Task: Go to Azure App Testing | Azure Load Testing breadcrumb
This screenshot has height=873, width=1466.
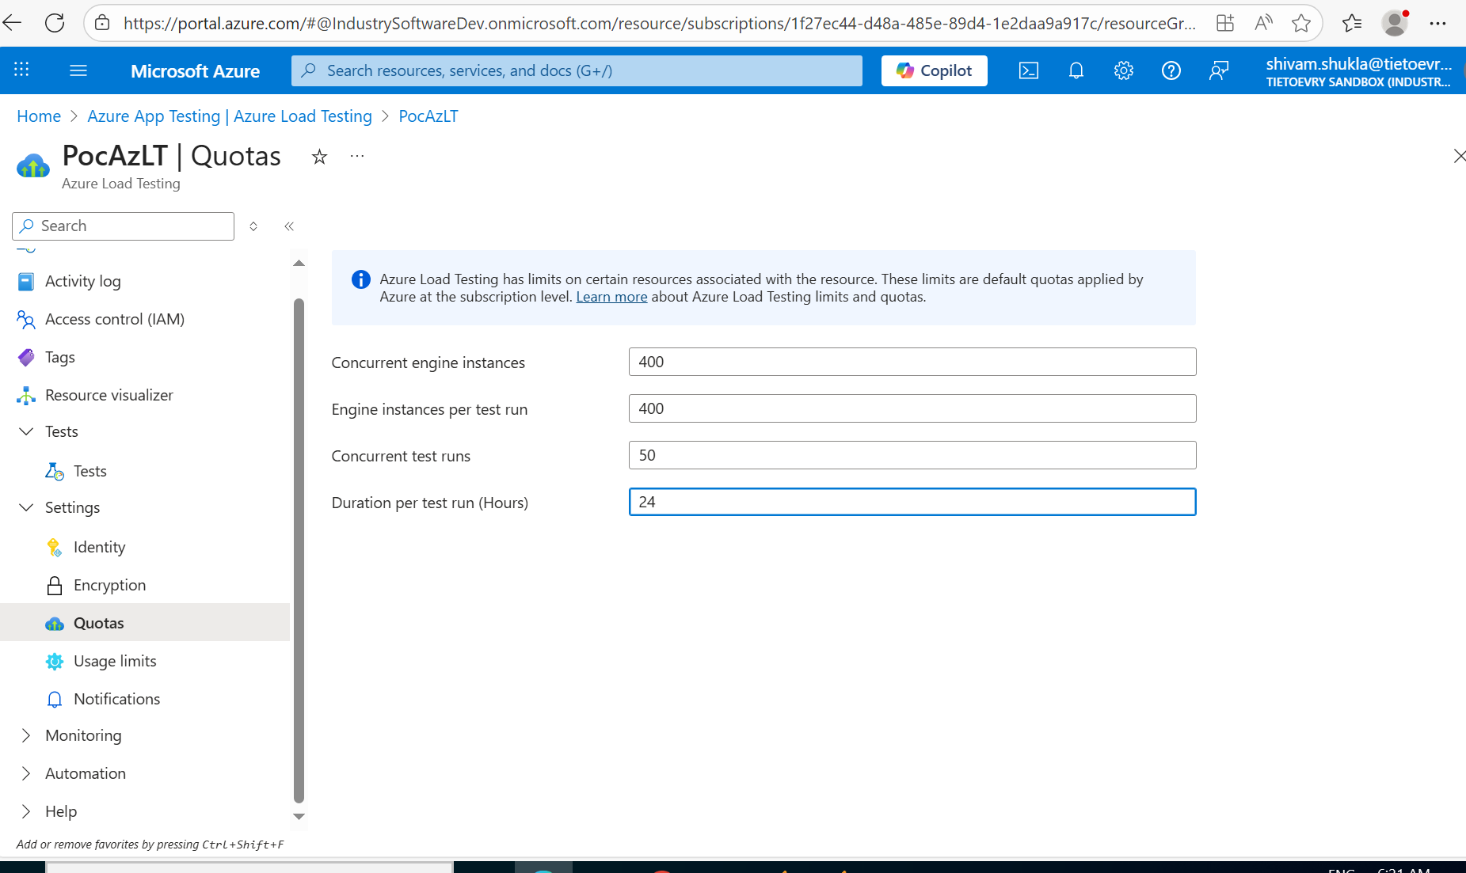Action: (x=230, y=116)
